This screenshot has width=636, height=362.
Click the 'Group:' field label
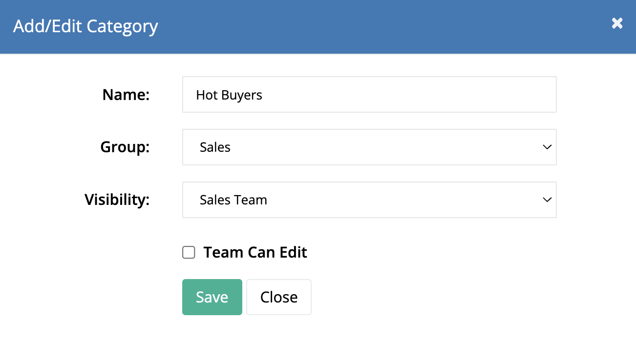(x=125, y=147)
